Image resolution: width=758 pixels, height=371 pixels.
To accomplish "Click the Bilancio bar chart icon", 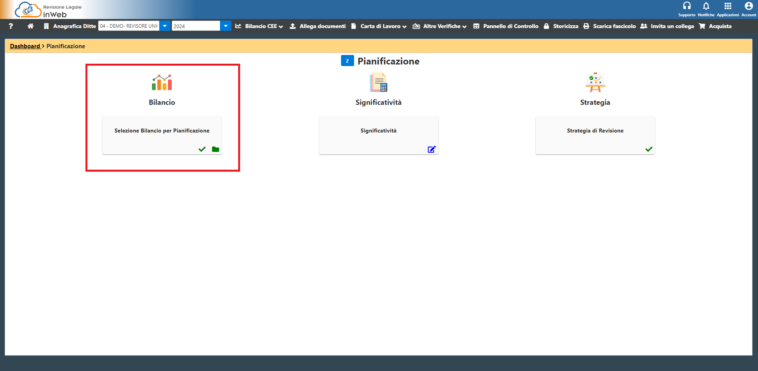I will (162, 82).
